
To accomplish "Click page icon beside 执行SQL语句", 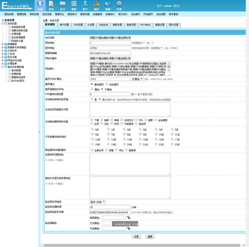I will click(x=10, y=80).
